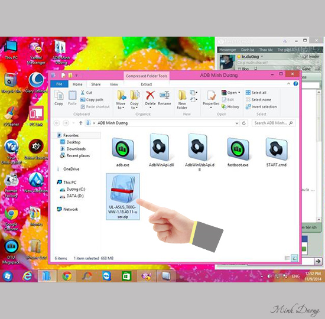Collapse the ribbon with the chevron
325x319 pixels.
point(288,83)
